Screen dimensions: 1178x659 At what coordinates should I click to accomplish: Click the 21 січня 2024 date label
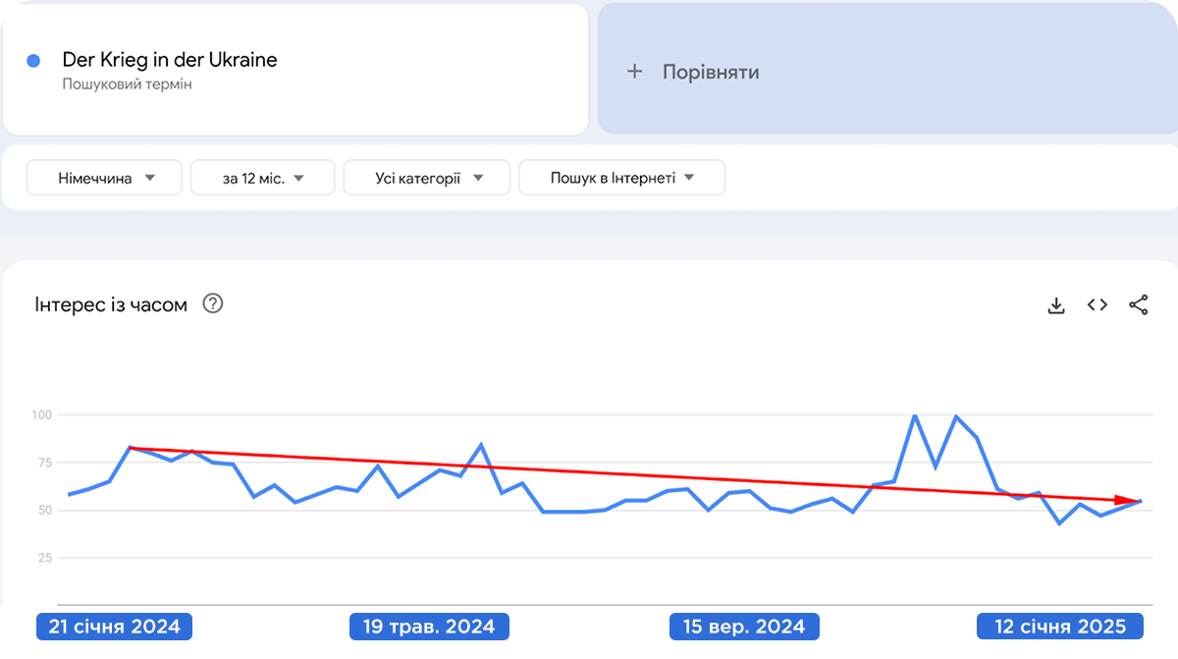[114, 627]
